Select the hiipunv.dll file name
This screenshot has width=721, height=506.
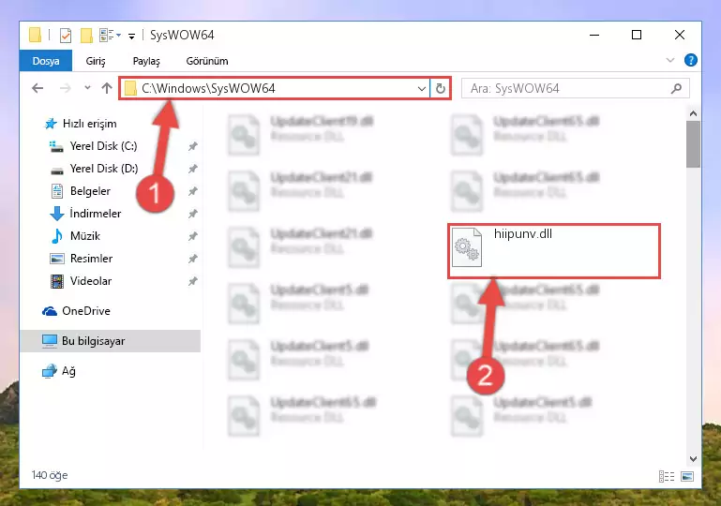tap(523, 234)
